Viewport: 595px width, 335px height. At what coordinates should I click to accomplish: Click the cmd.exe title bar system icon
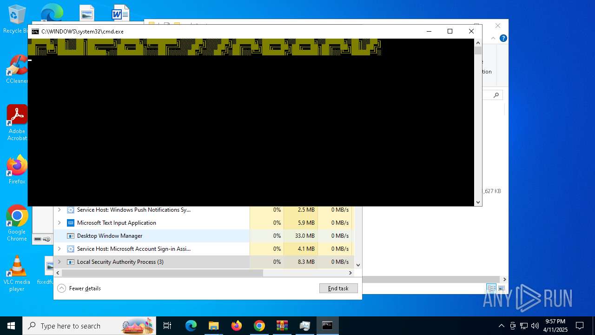[x=35, y=32]
